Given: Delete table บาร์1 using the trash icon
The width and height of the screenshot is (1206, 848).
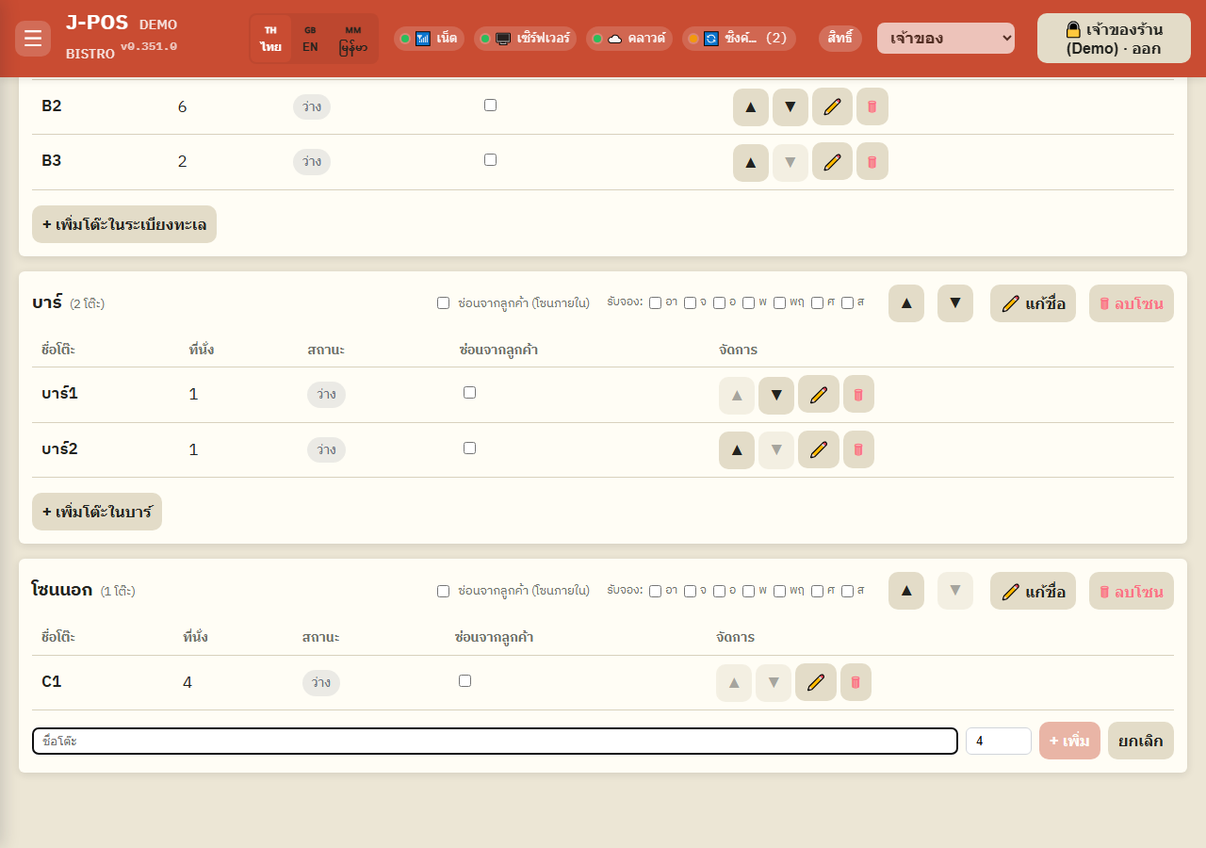Looking at the screenshot, I should coord(858,395).
